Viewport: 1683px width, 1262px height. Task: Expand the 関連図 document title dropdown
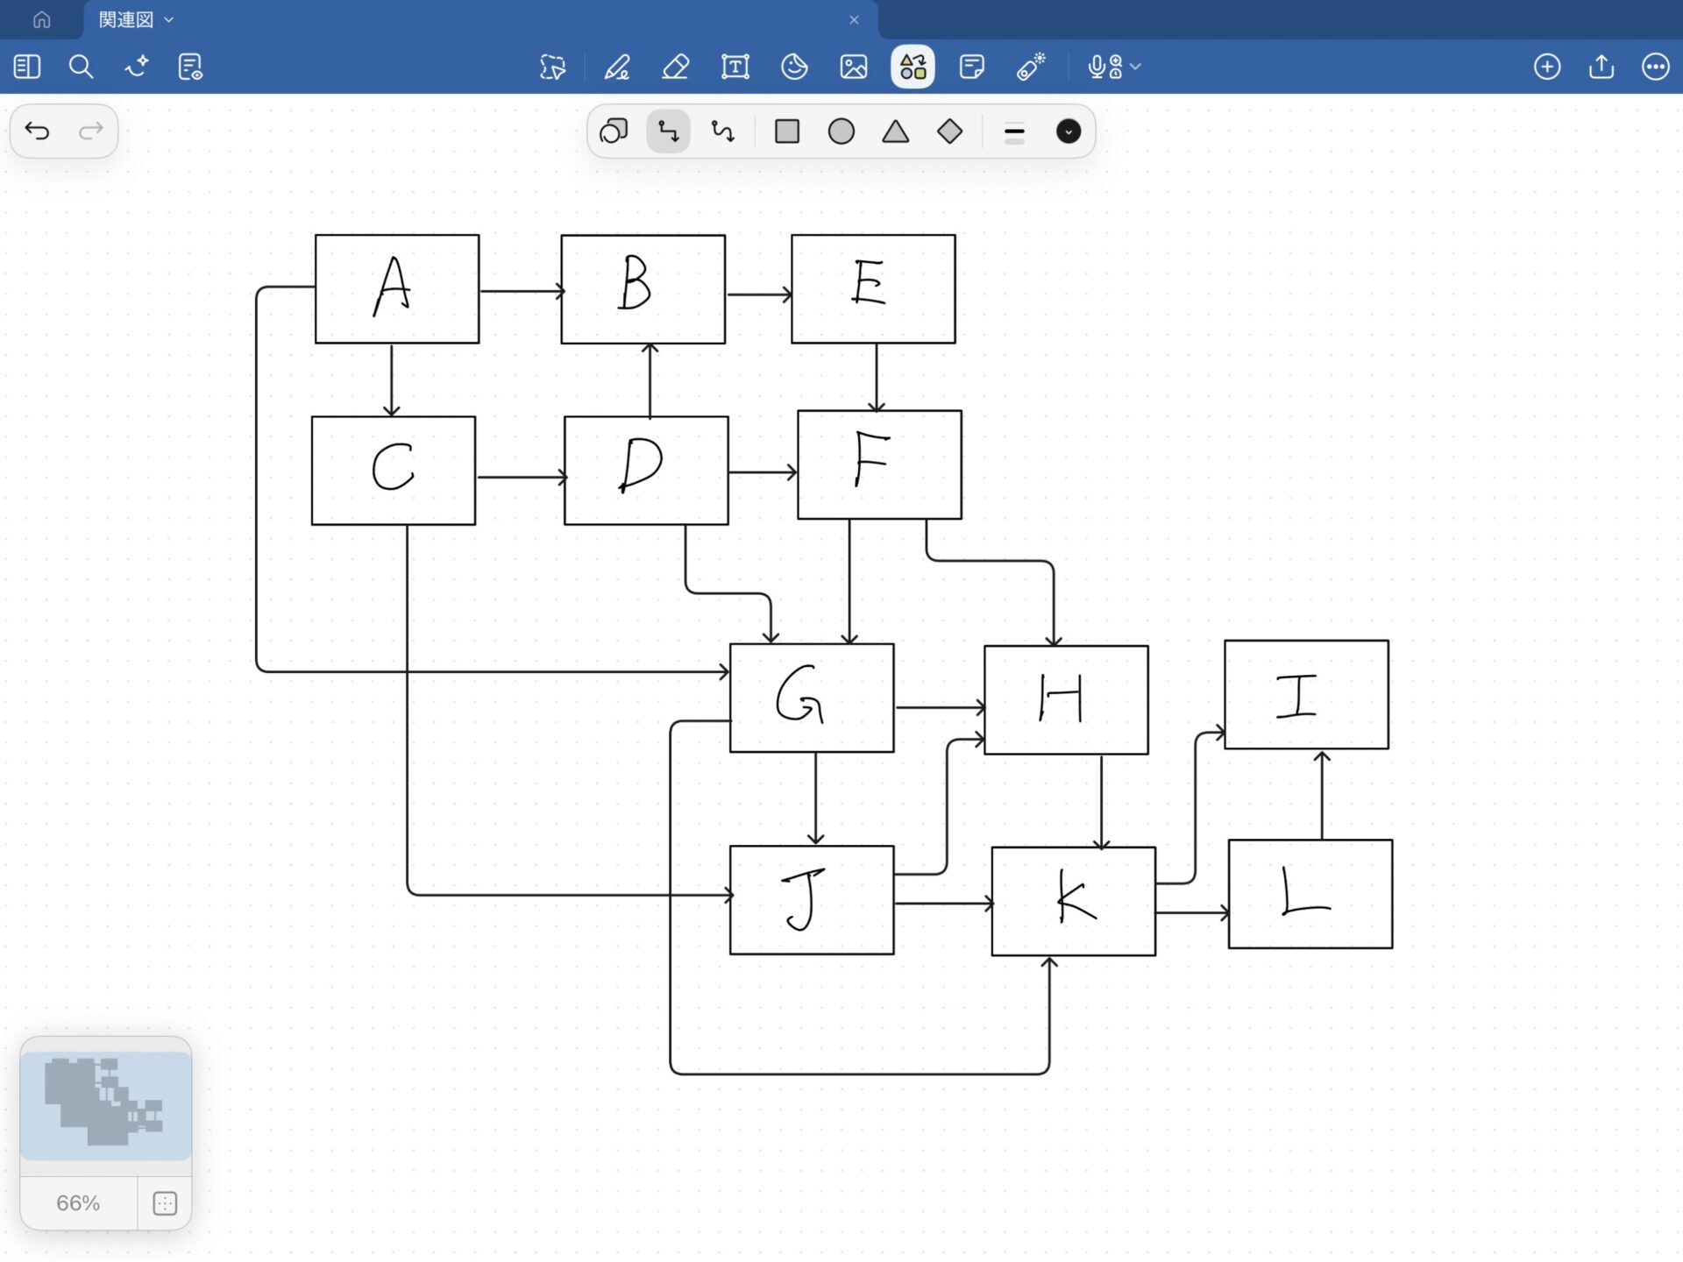[x=169, y=19]
